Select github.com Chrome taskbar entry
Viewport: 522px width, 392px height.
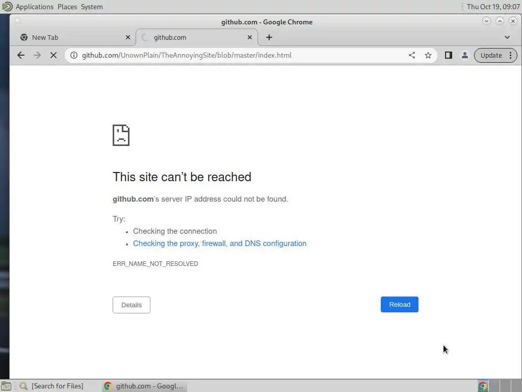click(x=144, y=386)
